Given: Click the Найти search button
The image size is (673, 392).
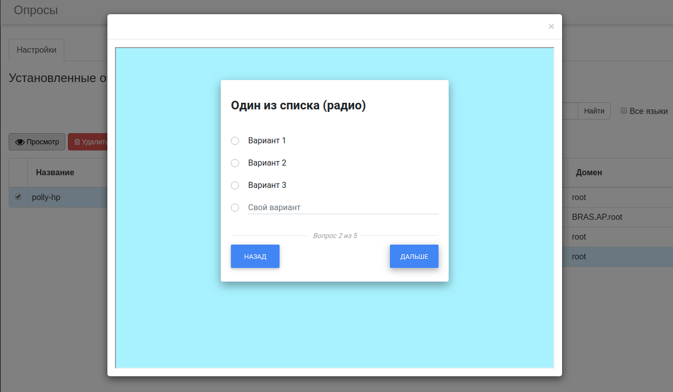Looking at the screenshot, I should 594,111.
